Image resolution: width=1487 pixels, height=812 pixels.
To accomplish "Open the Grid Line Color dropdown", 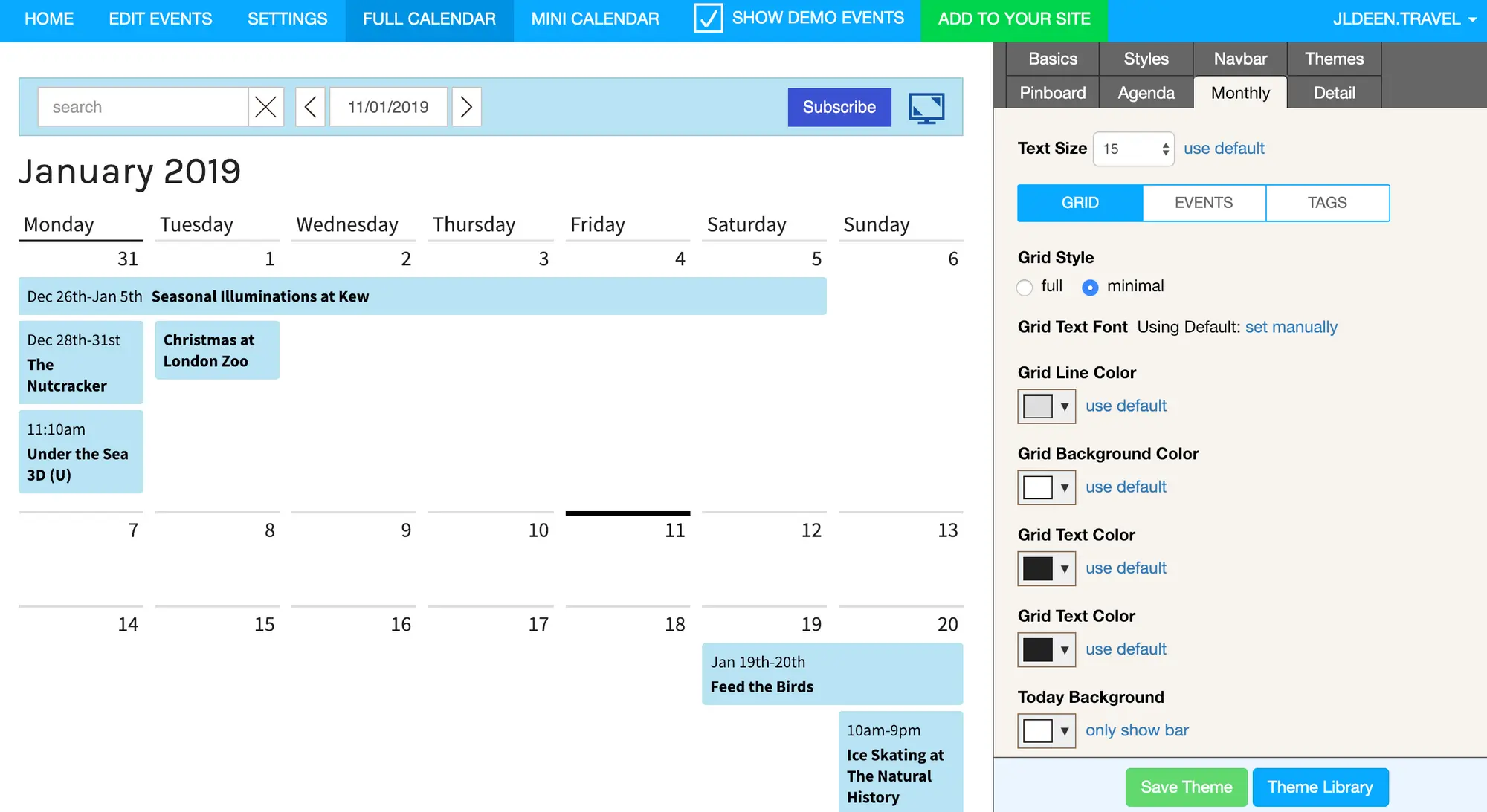I will [x=1065, y=406].
